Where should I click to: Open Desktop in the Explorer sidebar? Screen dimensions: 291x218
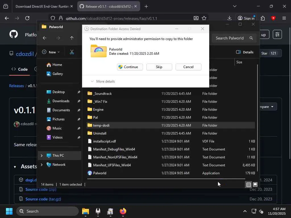click(59, 92)
